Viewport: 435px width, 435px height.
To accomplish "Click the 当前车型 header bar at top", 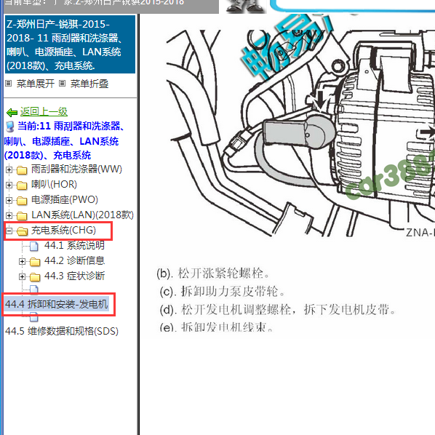I will pos(111,6).
